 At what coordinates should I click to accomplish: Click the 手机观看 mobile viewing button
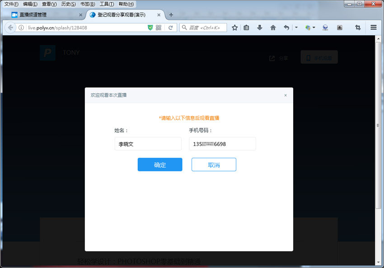pos(319,57)
